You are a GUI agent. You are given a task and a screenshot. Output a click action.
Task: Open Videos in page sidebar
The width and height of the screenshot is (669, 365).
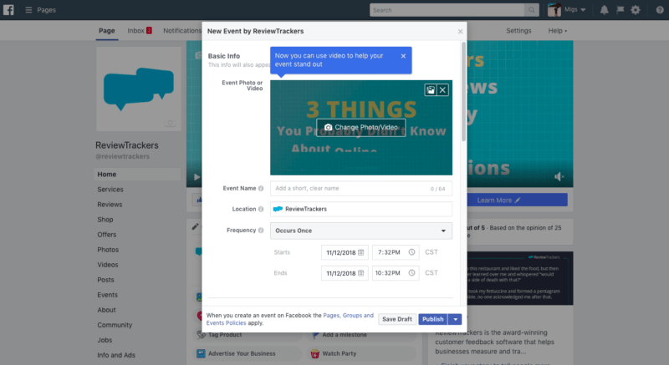coord(108,265)
